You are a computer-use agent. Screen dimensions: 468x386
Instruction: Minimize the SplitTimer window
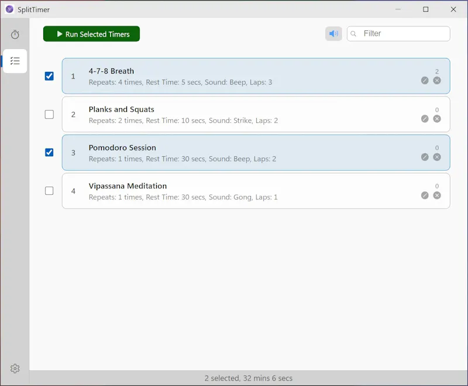(398, 9)
